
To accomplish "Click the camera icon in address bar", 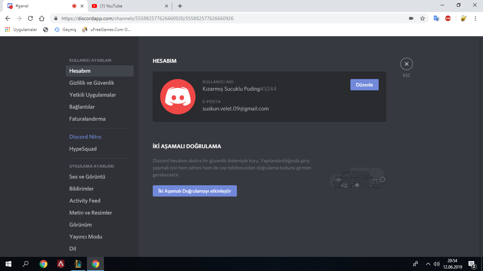I will (x=411, y=18).
